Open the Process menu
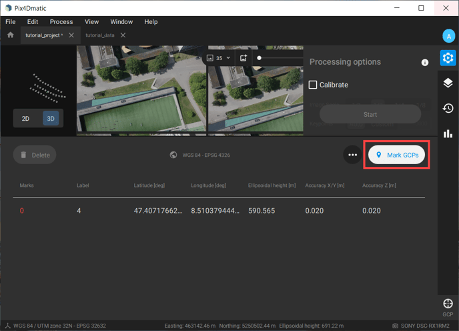Viewport: 459px width, 331px height. pyautogui.click(x=61, y=22)
